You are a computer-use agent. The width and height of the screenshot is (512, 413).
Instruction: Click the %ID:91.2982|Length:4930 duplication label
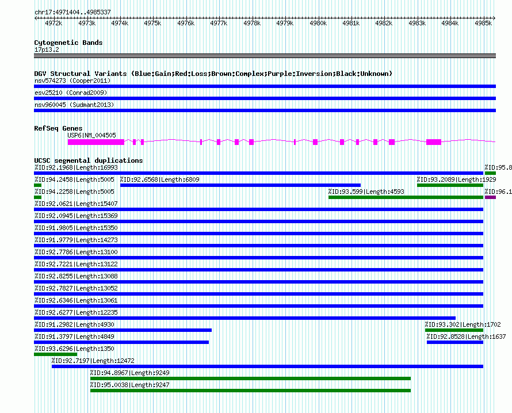74,324
